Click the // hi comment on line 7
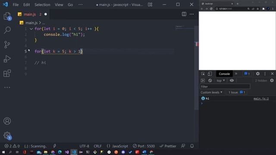Viewport: 276px width, 155px height. 40,62
